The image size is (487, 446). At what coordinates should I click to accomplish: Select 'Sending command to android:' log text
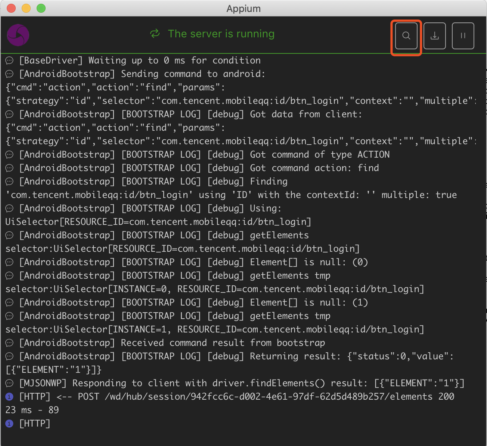tap(193, 74)
